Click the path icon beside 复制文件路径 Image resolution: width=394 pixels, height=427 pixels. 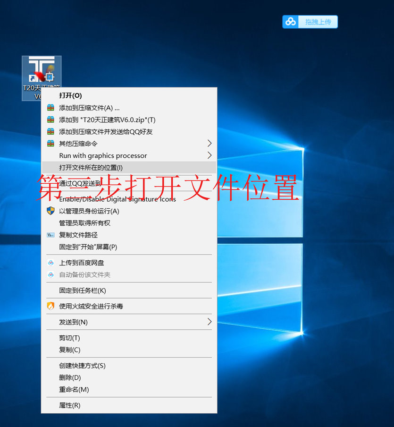[50, 235]
